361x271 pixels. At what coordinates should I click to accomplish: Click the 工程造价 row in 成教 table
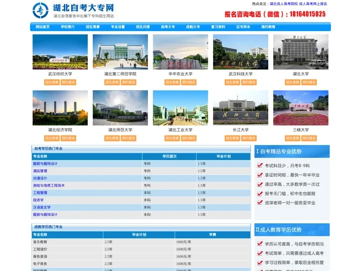(141, 249)
